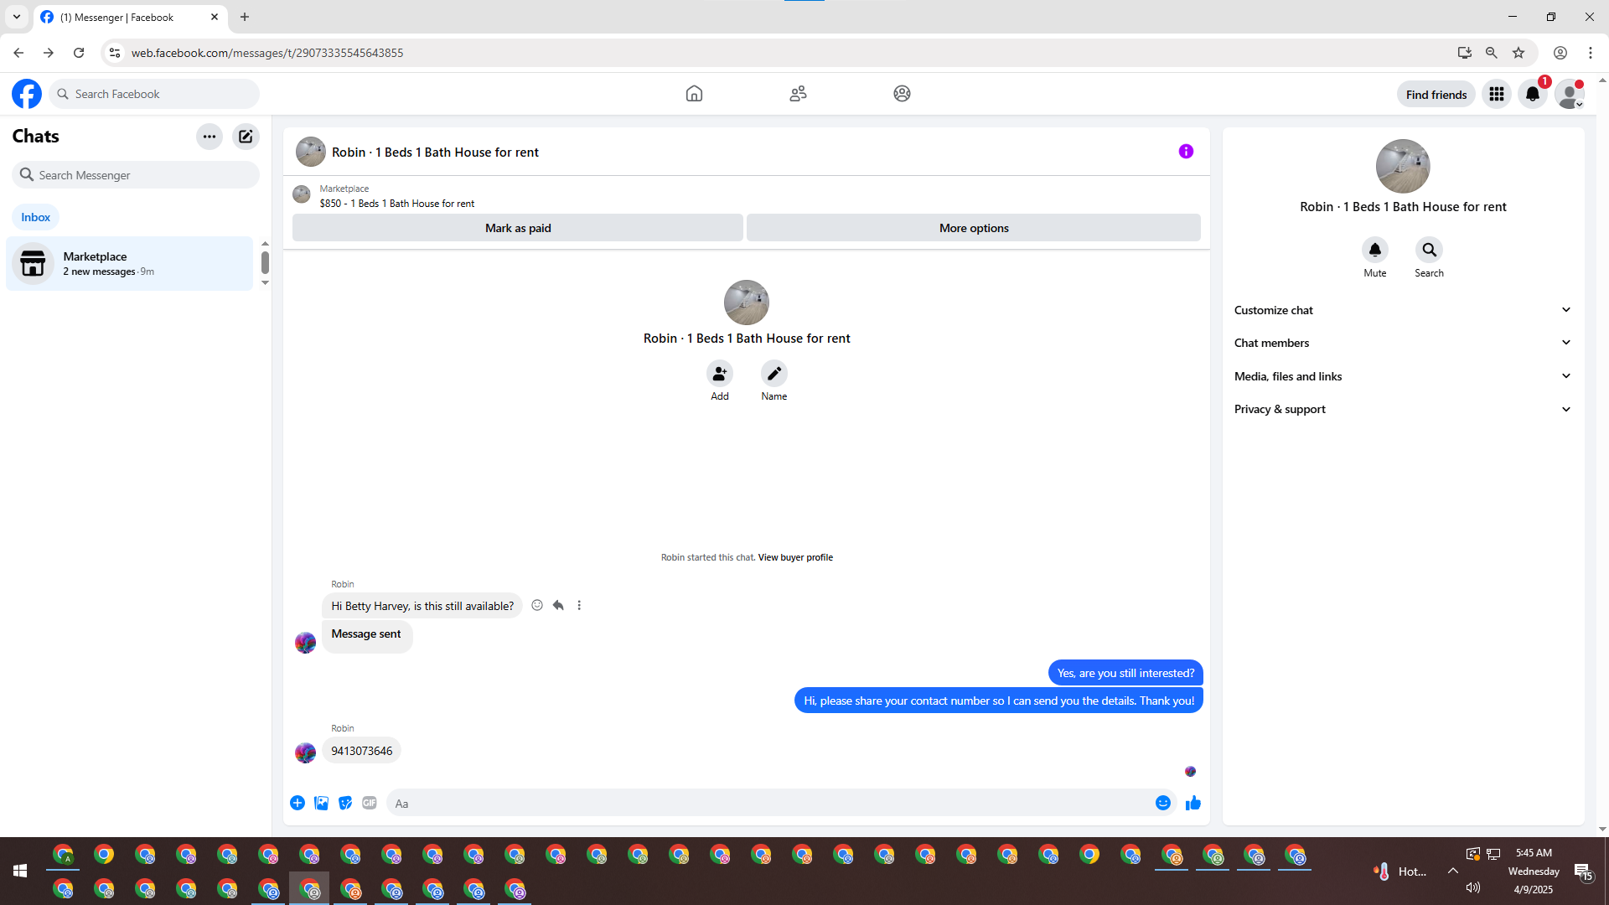
Task: Reload the page in Chrome
Action: click(x=79, y=53)
